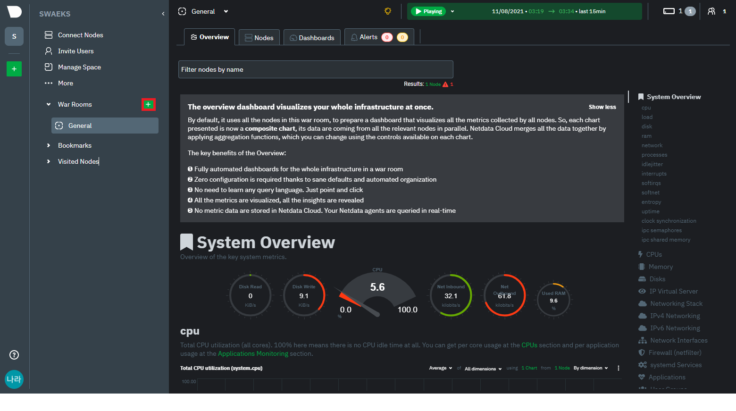Click the Net Inbound gauge
This screenshot has width=736, height=411.
point(451,295)
